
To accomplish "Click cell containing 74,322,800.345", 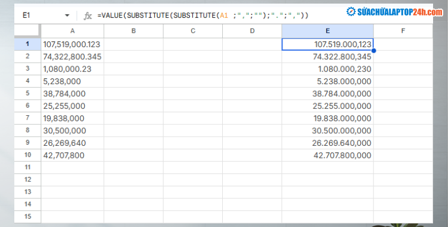I will (x=72, y=57).
